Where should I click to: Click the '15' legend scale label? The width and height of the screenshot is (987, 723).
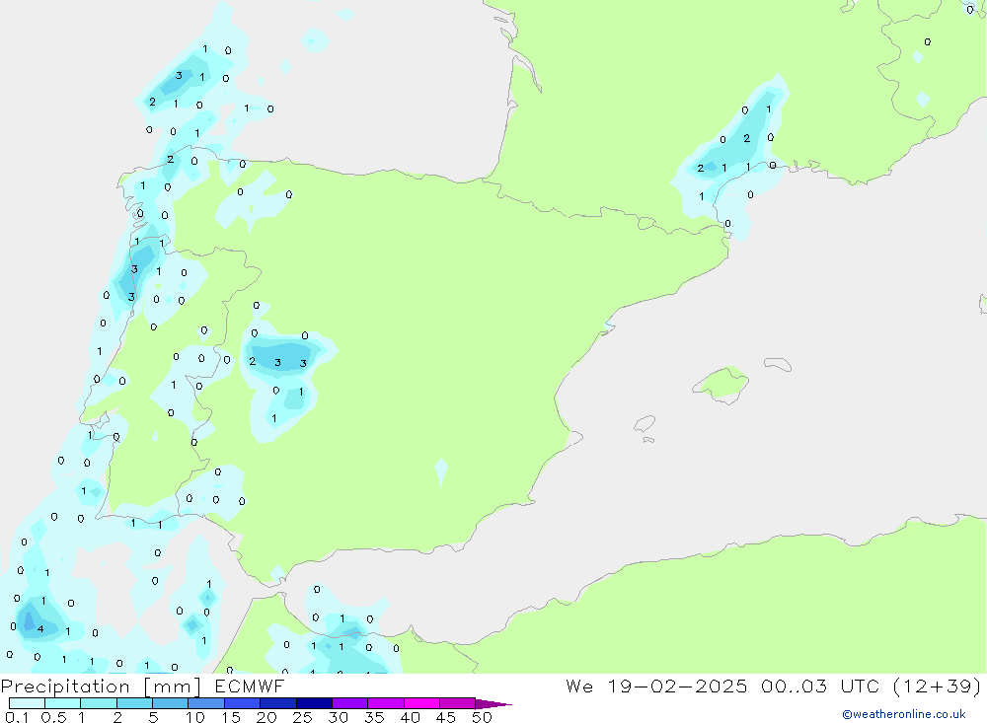(231, 717)
